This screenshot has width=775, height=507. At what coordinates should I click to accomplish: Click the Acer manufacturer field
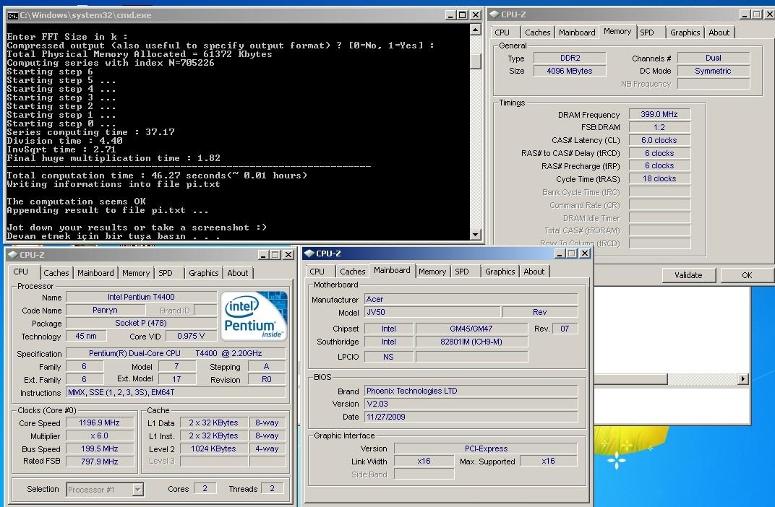coord(471,299)
